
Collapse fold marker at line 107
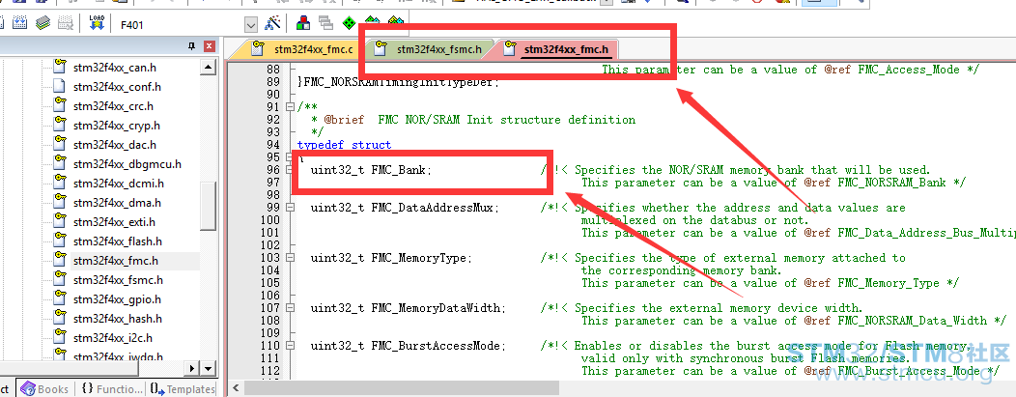click(x=289, y=308)
